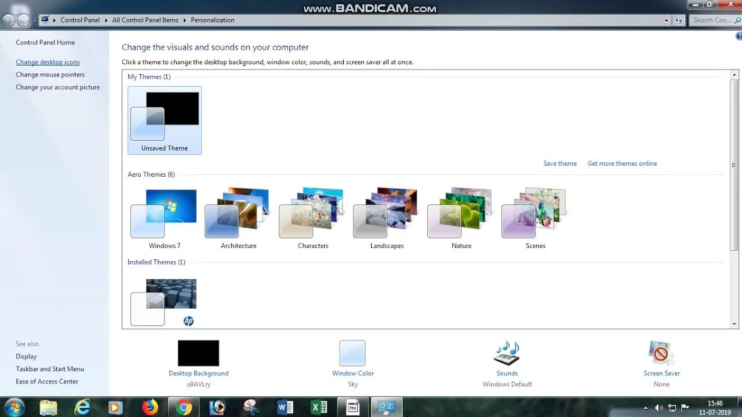Viewport: 742px width, 417px height.
Task: Open Sounds settings icon
Action: (507, 353)
